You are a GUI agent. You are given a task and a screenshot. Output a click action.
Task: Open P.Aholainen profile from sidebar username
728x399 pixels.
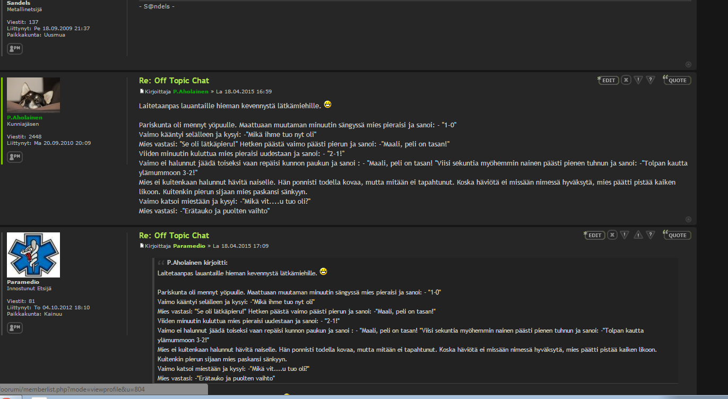24,118
